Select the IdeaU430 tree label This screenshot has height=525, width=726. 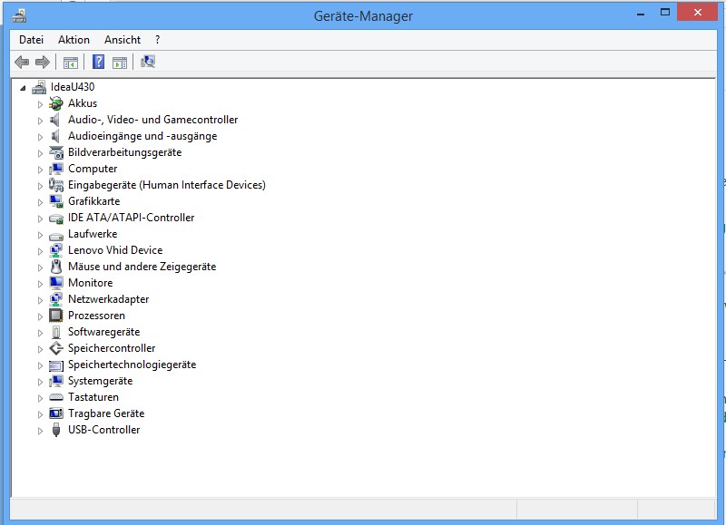click(x=73, y=87)
